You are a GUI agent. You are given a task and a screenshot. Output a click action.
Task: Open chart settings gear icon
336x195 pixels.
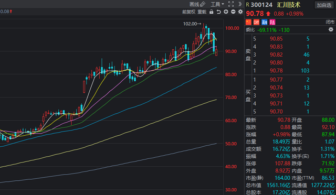(240, 12)
